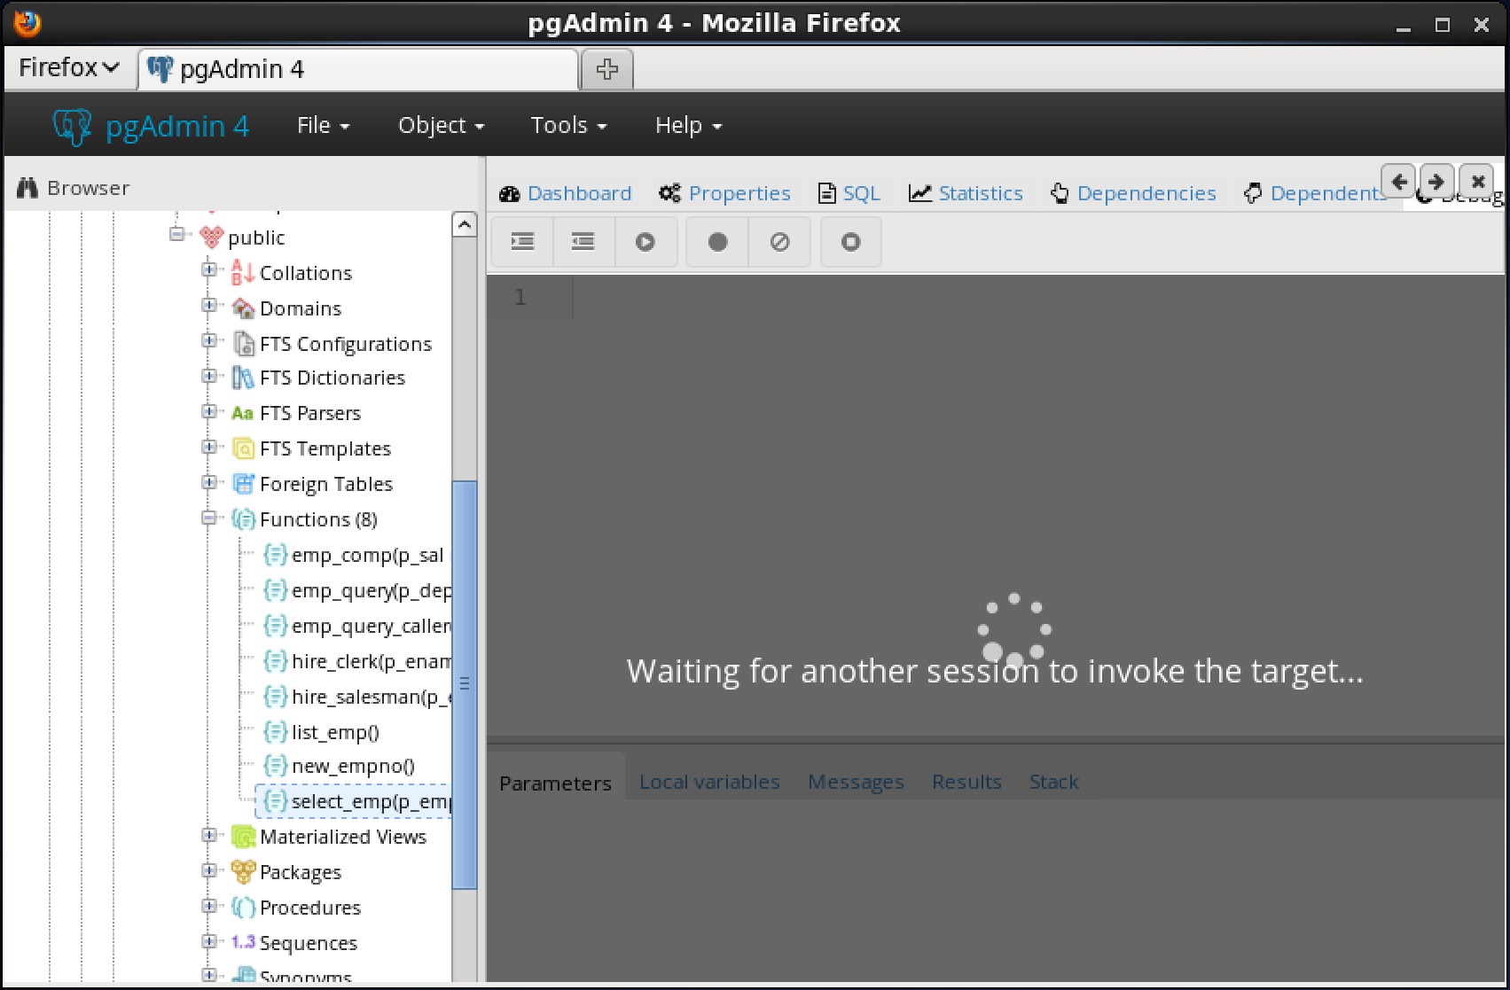This screenshot has height=990, width=1510.
Task: Switch to the Local variables tab
Action: point(709,782)
